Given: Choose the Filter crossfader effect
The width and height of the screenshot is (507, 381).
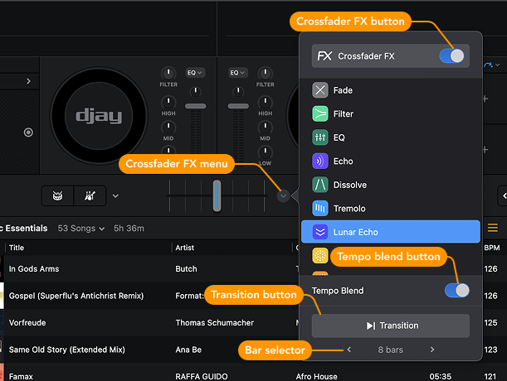Looking at the screenshot, I should (x=343, y=114).
